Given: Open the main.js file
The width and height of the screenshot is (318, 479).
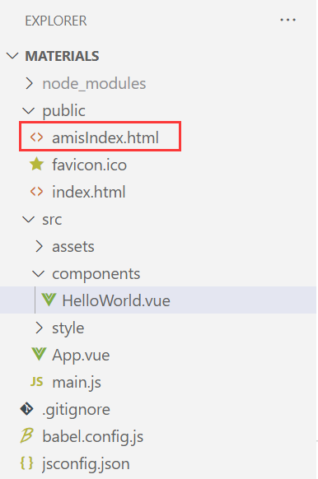Looking at the screenshot, I should click(77, 382).
